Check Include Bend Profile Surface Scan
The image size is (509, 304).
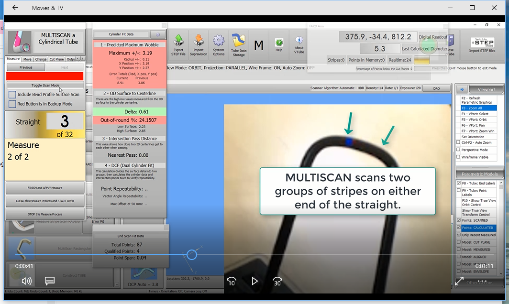tap(12, 95)
